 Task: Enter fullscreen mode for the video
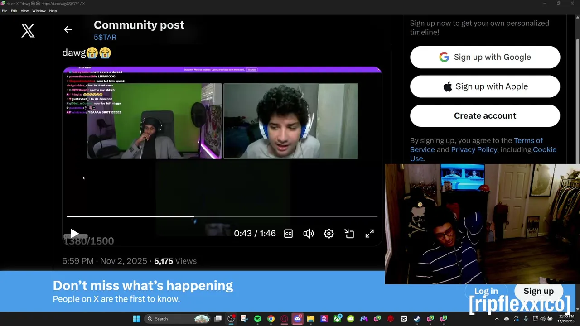tap(370, 234)
